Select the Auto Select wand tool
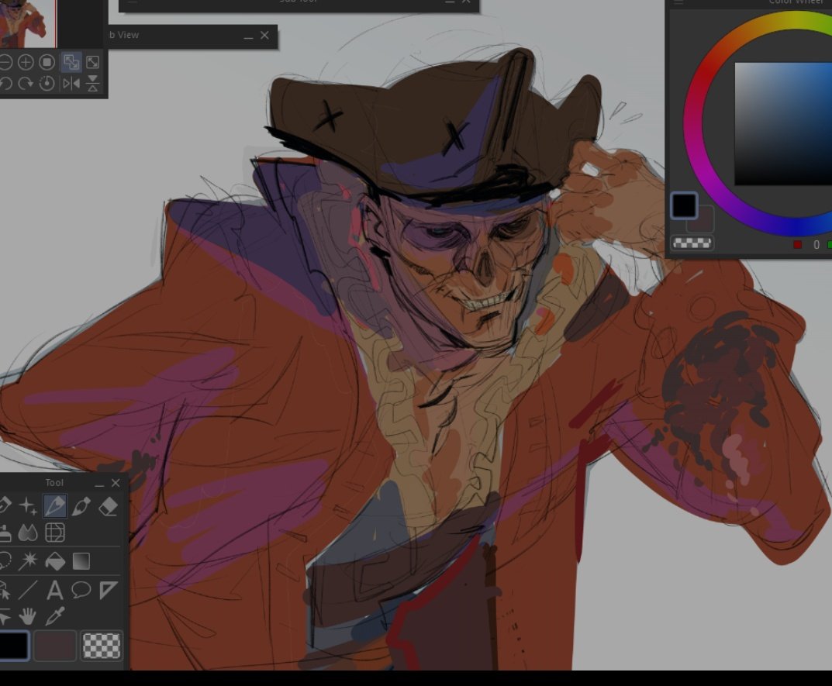 [x=28, y=560]
